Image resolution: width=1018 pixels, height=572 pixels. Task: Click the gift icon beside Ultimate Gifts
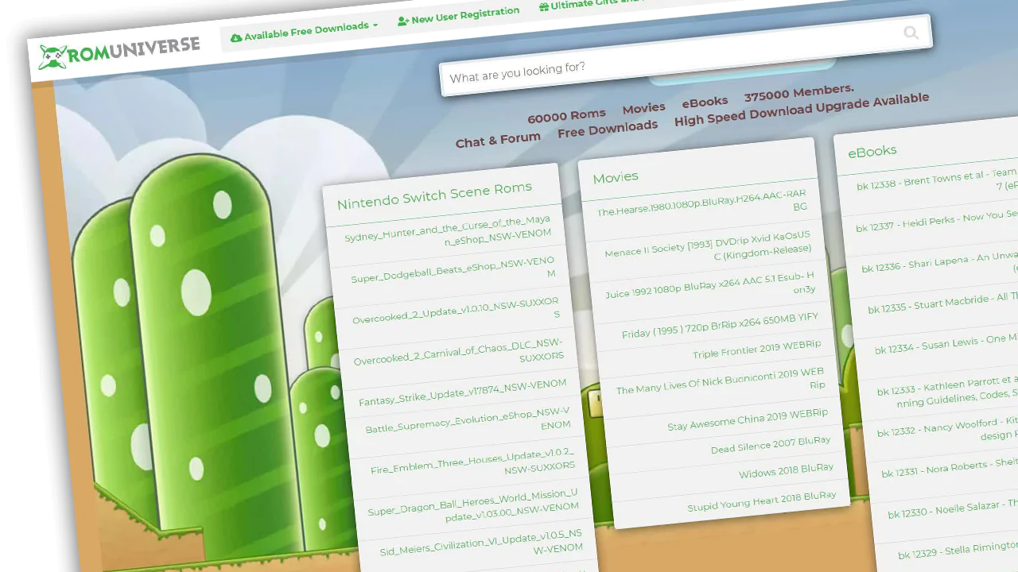pyautogui.click(x=544, y=7)
